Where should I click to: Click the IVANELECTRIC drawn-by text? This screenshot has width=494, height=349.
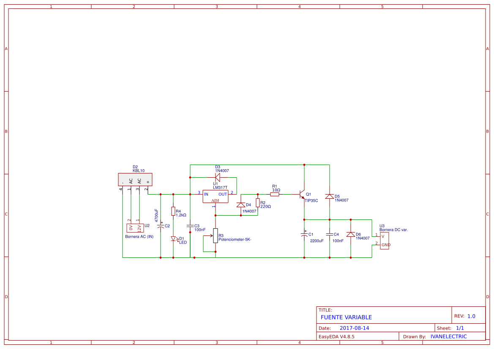pos(448,336)
